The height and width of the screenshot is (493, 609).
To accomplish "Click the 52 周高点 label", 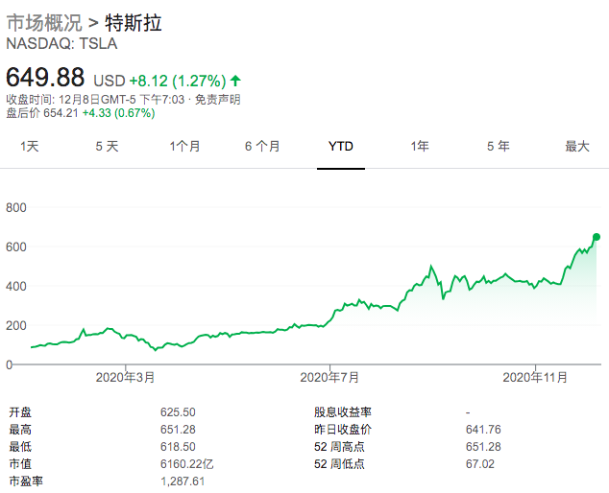I will click(339, 446).
